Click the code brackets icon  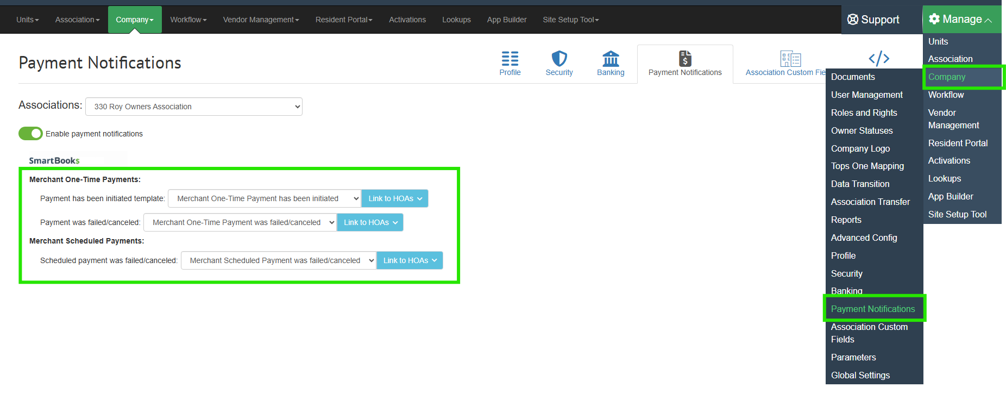point(878,58)
